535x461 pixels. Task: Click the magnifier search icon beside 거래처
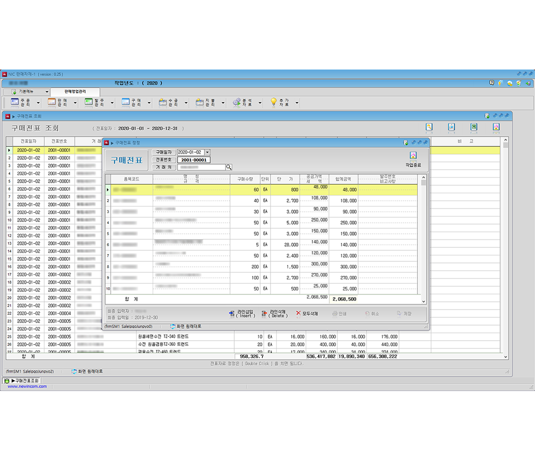[x=228, y=167]
